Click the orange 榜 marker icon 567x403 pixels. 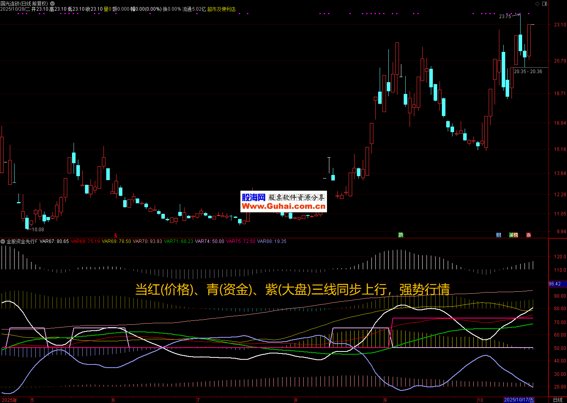pos(515,235)
